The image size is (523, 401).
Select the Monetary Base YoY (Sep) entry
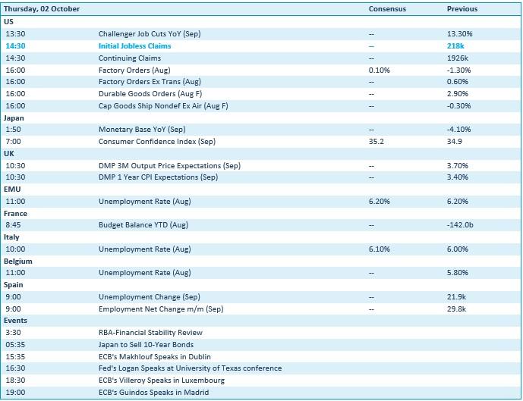coord(142,130)
